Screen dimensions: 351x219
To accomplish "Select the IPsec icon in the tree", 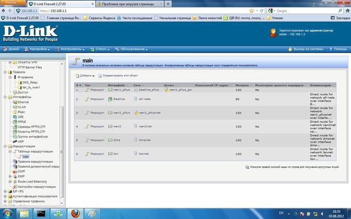I will tap(15, 112).
